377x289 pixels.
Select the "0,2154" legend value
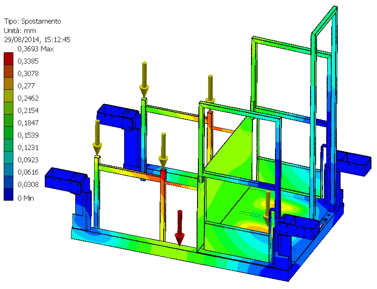[28, 111]
